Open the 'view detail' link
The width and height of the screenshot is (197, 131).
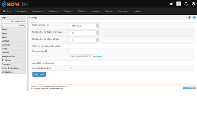[98, 56]
